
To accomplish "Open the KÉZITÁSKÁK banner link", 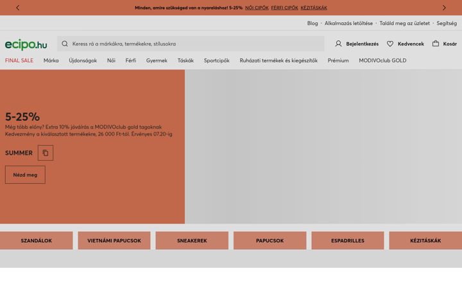I will coord(314,8).
